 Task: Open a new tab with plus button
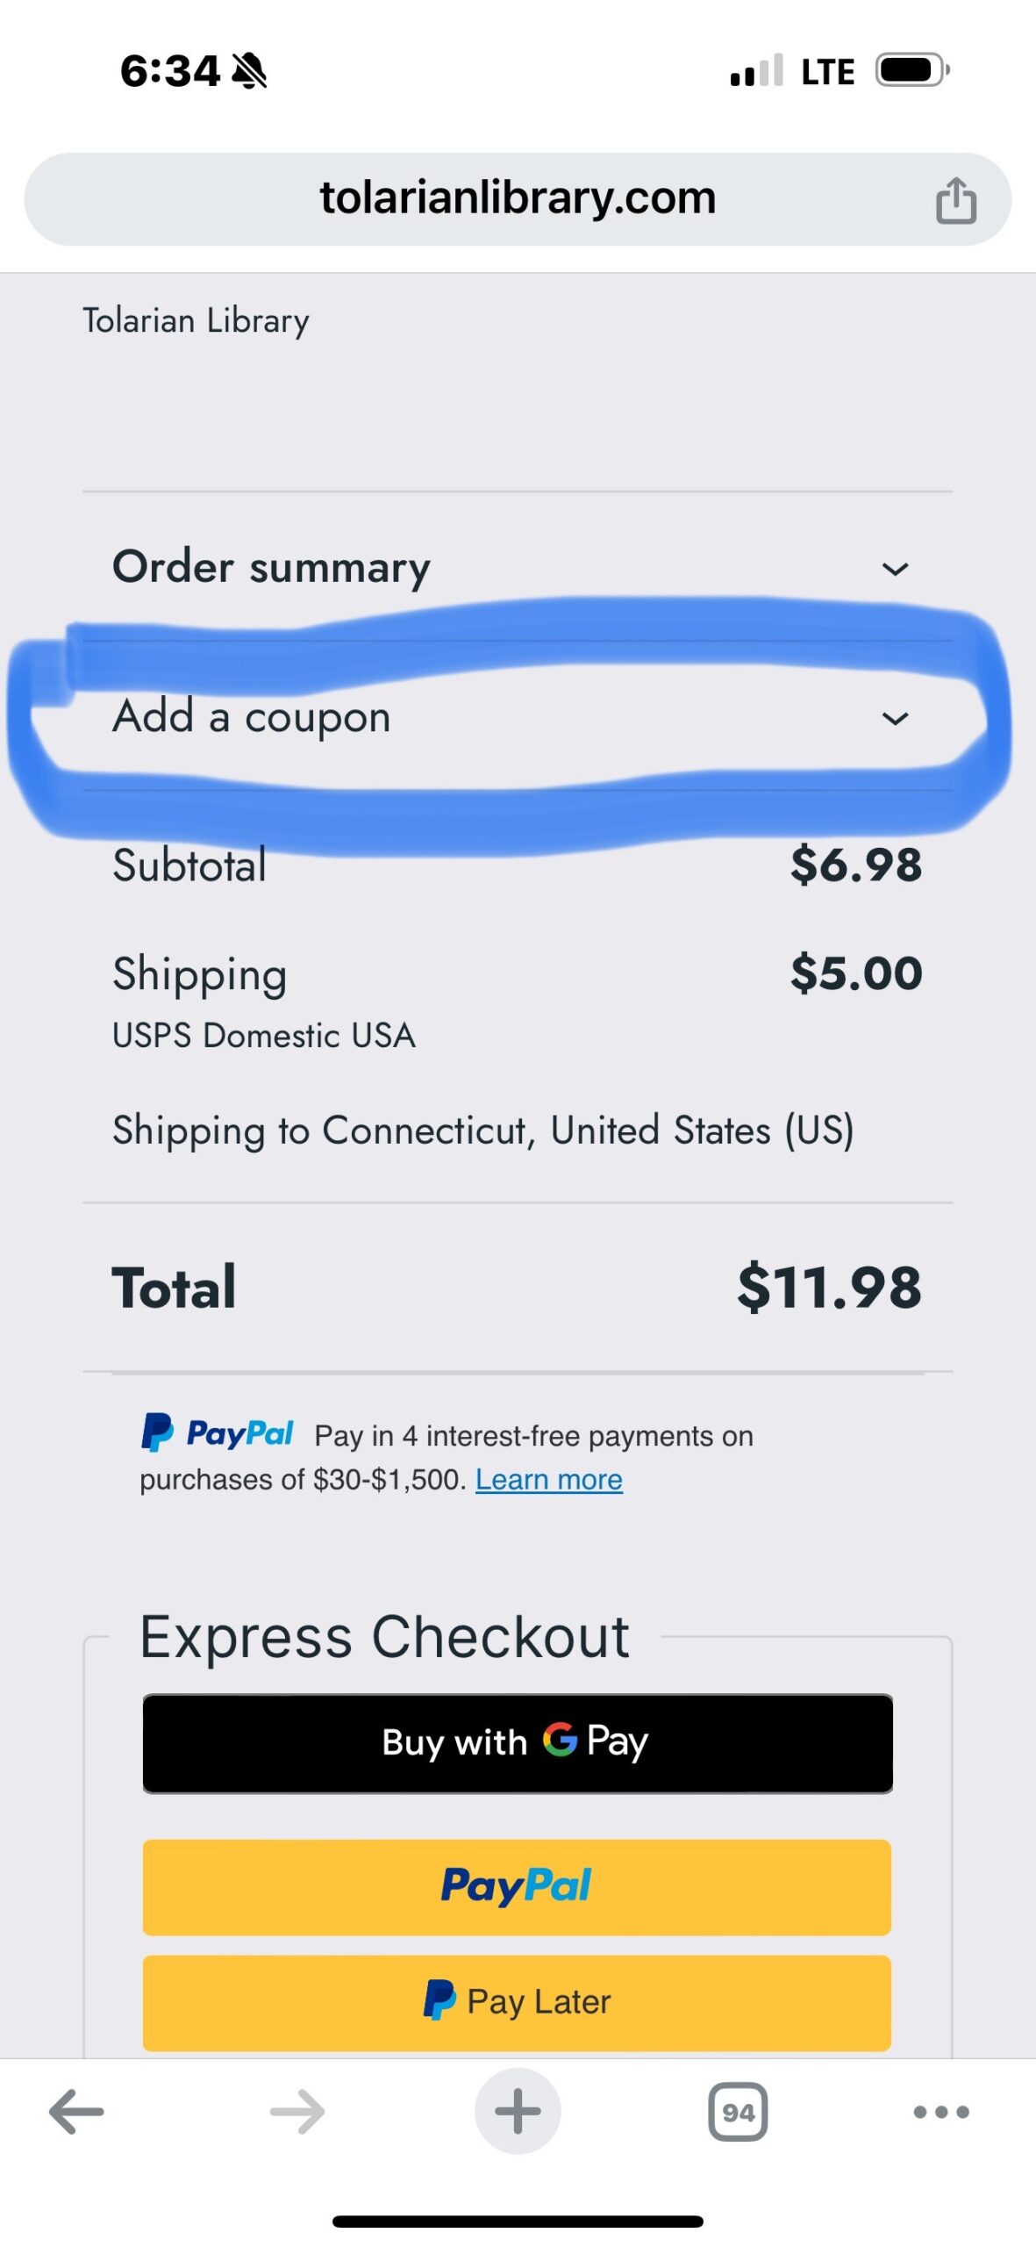point(518,2111)
